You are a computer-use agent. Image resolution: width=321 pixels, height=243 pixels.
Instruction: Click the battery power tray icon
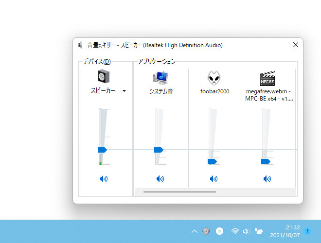point(259,231)
